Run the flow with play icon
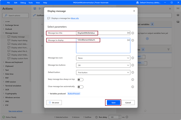Viewport: 181px width, 120px height. 40,9
